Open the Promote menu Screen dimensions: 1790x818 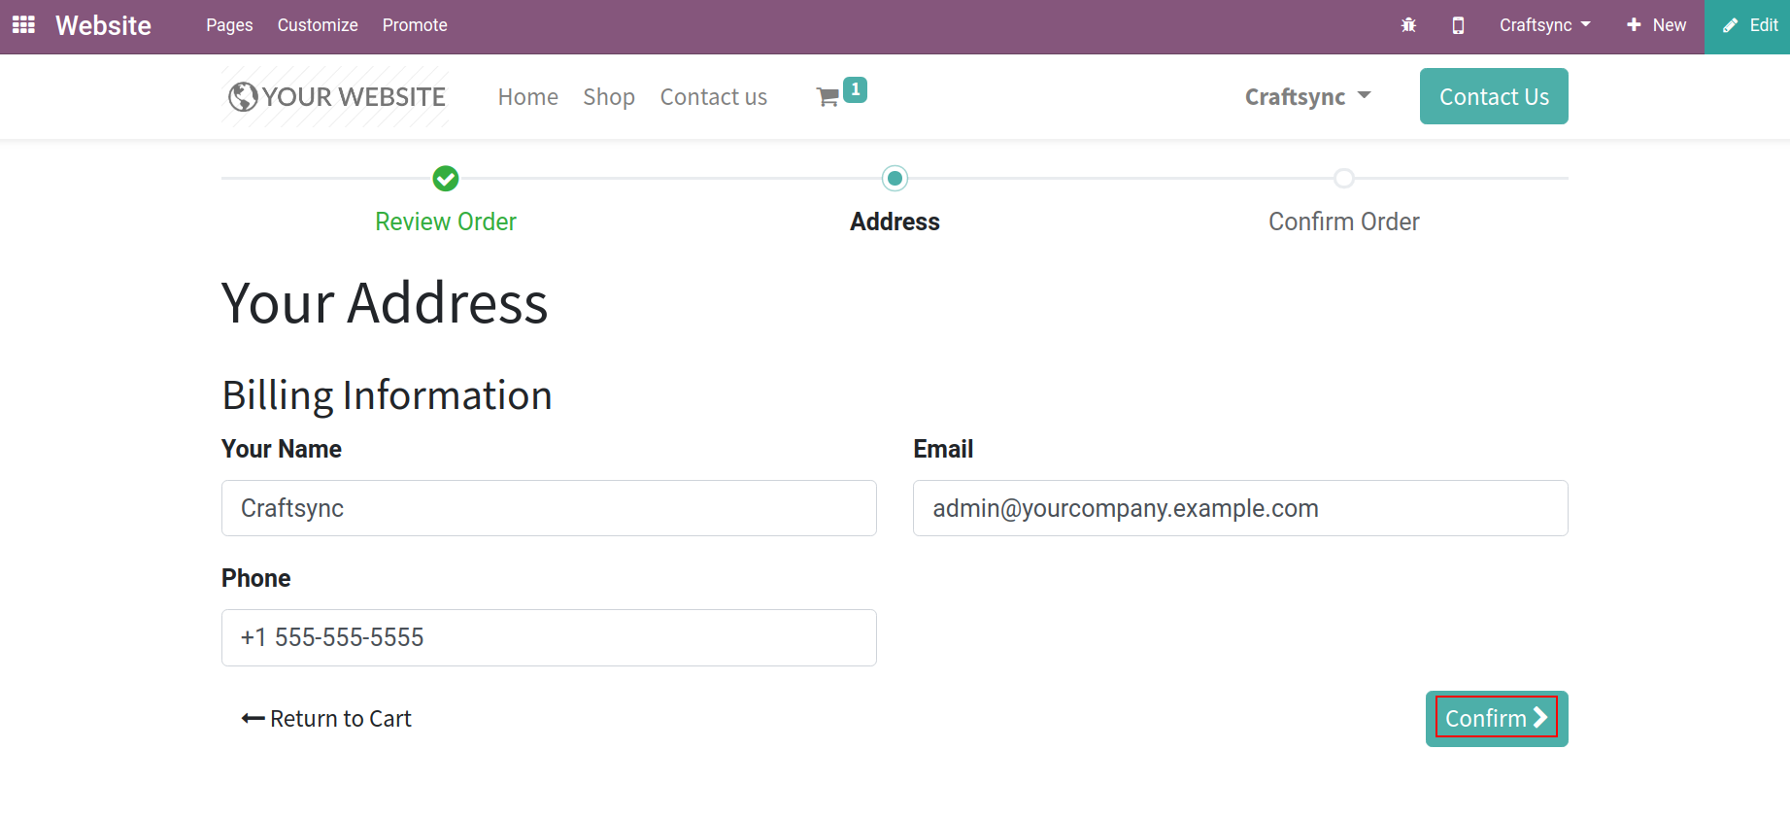point(415,25)
